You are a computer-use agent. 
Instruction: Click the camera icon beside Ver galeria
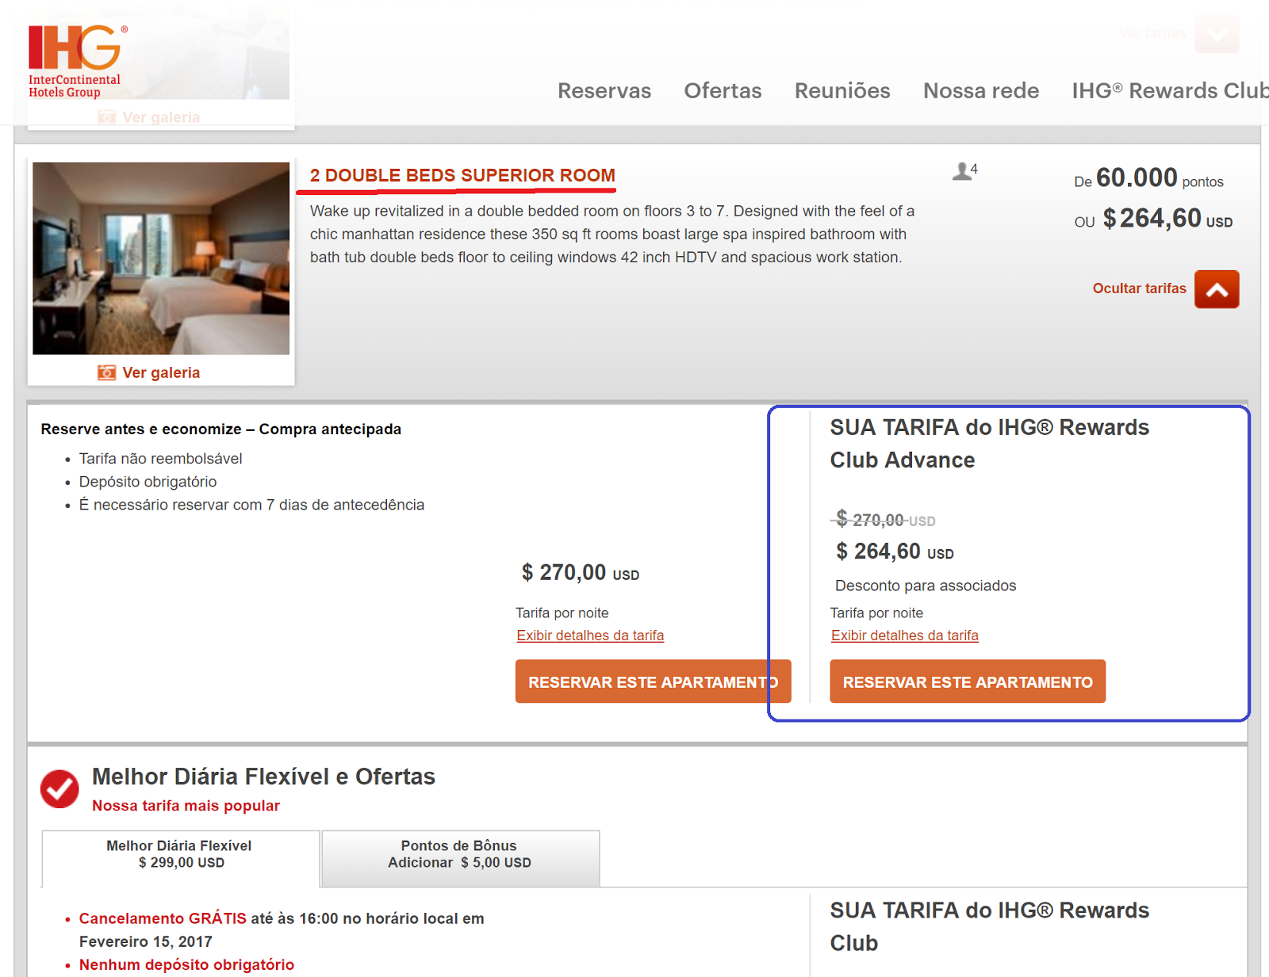coord(106,372)
